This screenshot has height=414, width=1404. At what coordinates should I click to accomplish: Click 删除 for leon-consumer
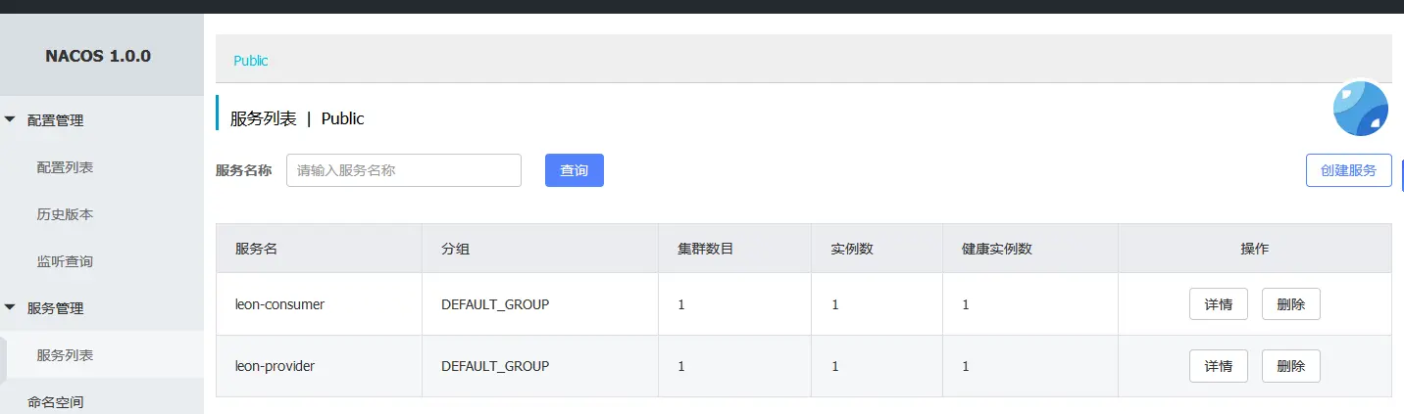tap(1291, 304)
